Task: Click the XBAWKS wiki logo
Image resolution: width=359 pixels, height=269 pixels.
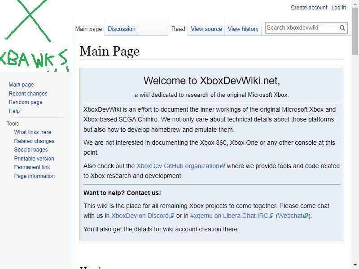Action: pos(35,36)
